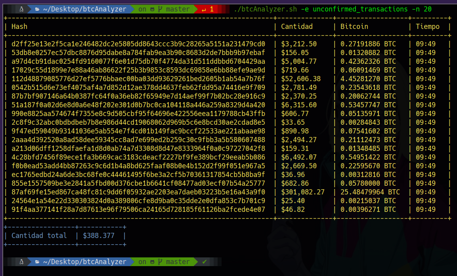
Task: Select the hash starting with 24564e1a54e22d33
Action: (x=138, y=201)
